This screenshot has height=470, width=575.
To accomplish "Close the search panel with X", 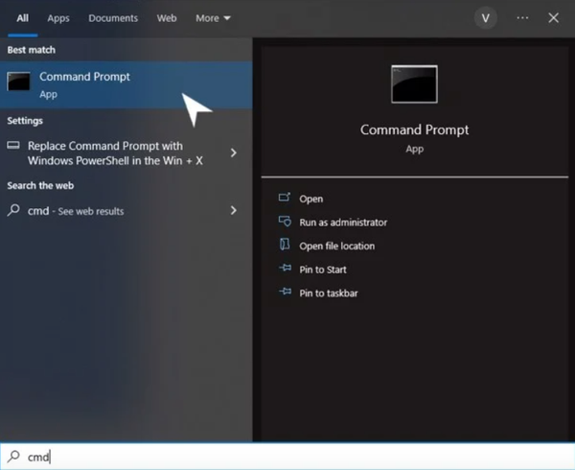I will coord(553,18).
